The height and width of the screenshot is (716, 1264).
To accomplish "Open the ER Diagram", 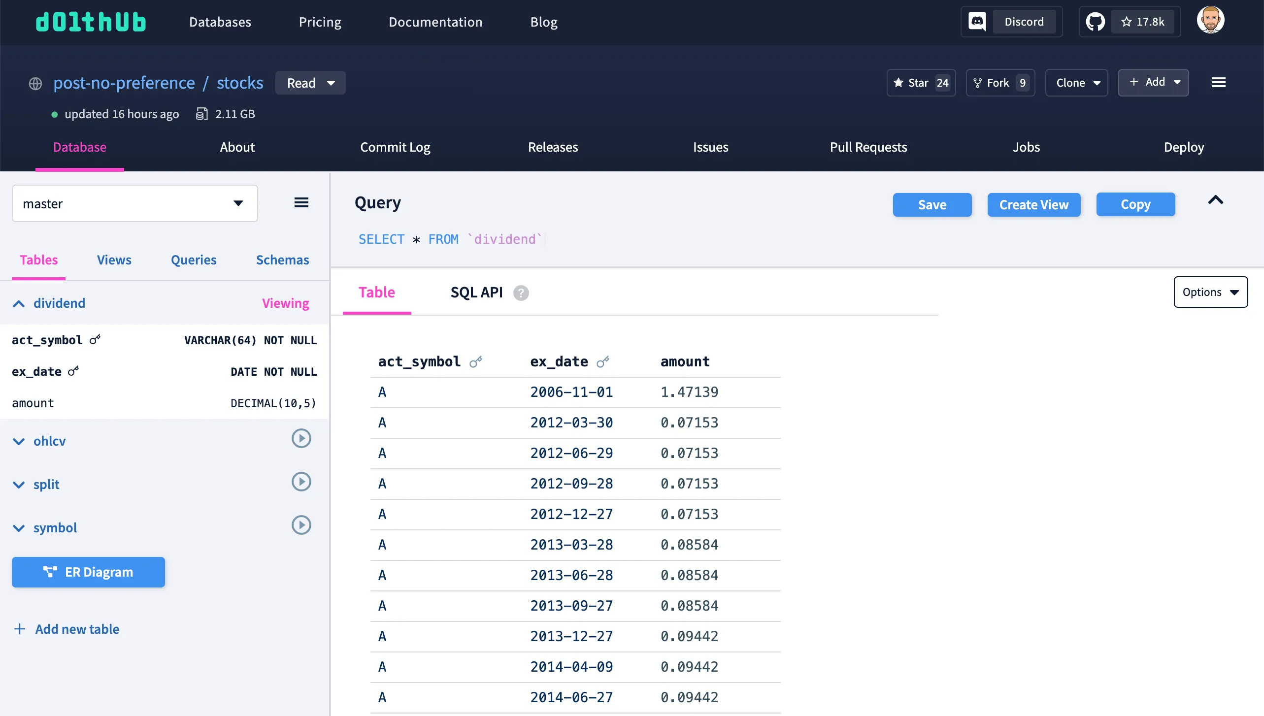I will click(x=88, y=572).
